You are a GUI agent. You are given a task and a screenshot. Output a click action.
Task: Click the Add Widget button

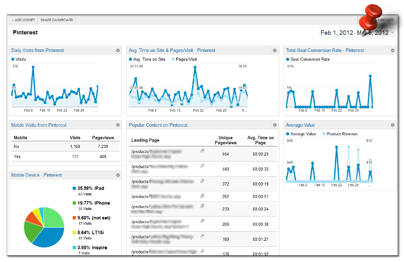click(23, 20)
